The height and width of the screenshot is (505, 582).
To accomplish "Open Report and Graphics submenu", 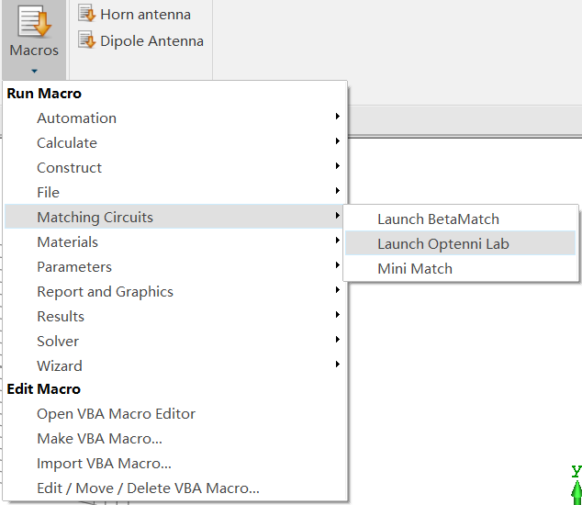I will (176, 291).
